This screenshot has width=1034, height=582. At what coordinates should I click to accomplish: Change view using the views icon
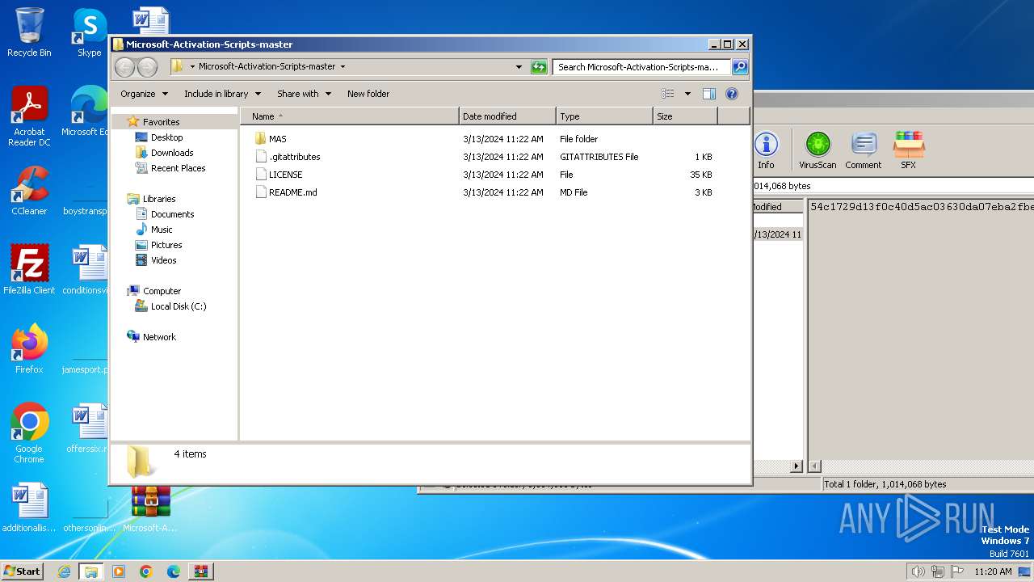point(668,94)
